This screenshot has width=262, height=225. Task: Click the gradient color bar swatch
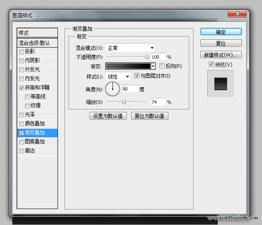pyautogui.click(x=128, y=66)
